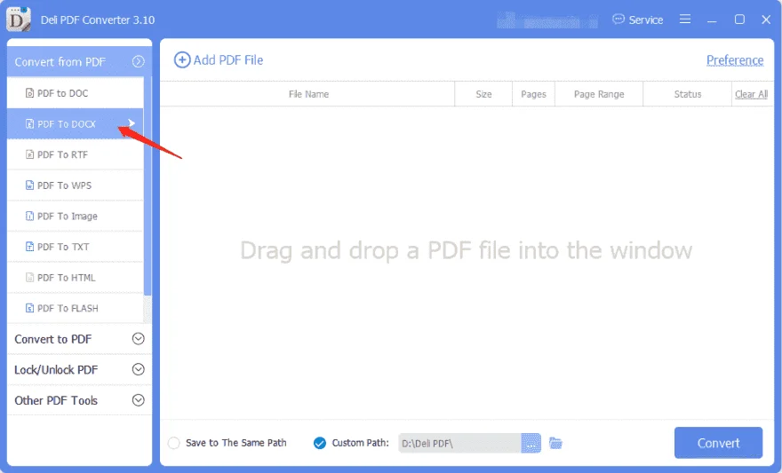The height and width of the screenshot is (473, 782).
Task: Click the PDF To RTF file icon
Action: coord(29,154)
